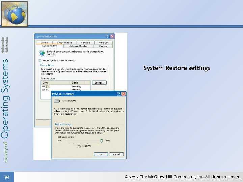Click the Max label of slider
The width and height of the screenshot is (243, 182).
click(108, 141)
